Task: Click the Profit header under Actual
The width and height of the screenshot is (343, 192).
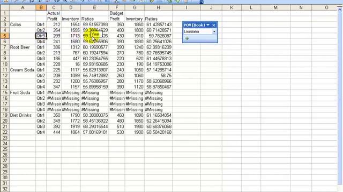Action: tap(54, 19)
